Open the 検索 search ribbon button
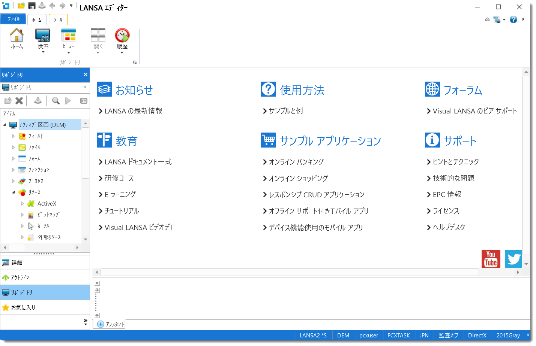Viewport: 536px width, 346px height. (x=43, y=40)
